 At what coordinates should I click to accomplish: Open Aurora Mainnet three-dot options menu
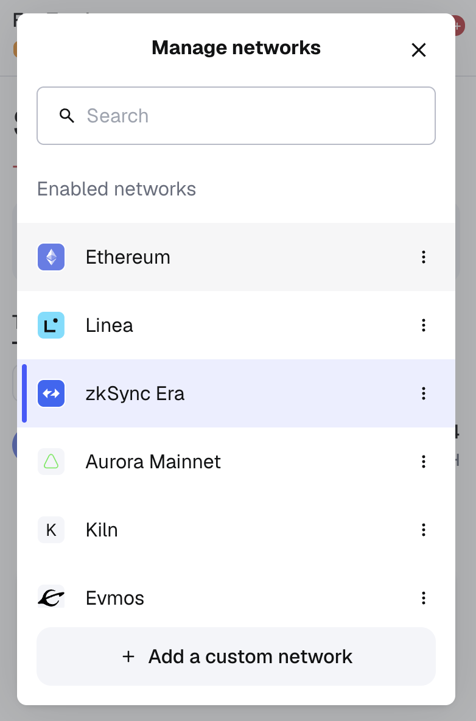[x=424, y=462]
